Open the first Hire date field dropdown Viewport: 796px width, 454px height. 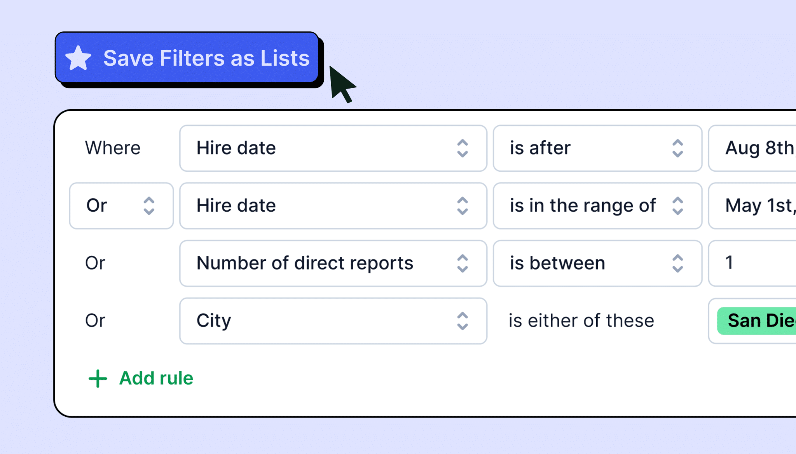333,148
